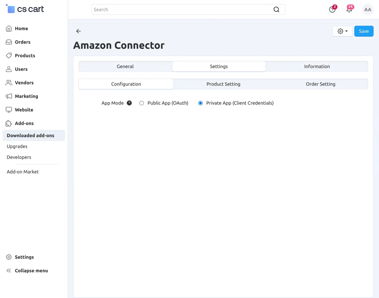
Task: Go back using the left arrow
Action: pos(78,31)
